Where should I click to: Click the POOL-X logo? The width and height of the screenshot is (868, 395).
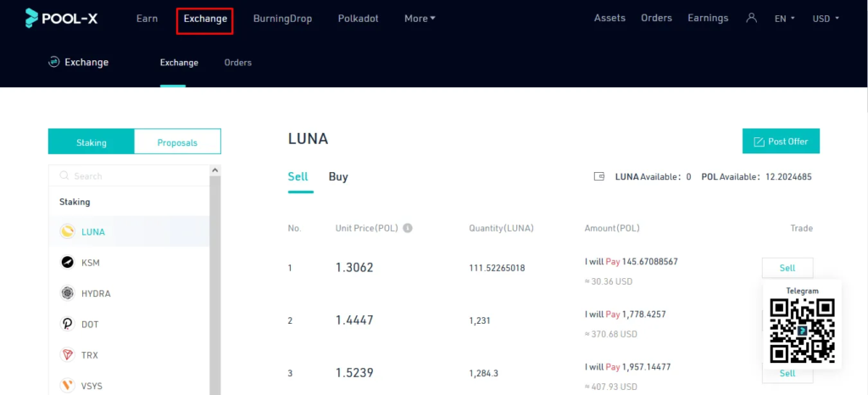61,19
